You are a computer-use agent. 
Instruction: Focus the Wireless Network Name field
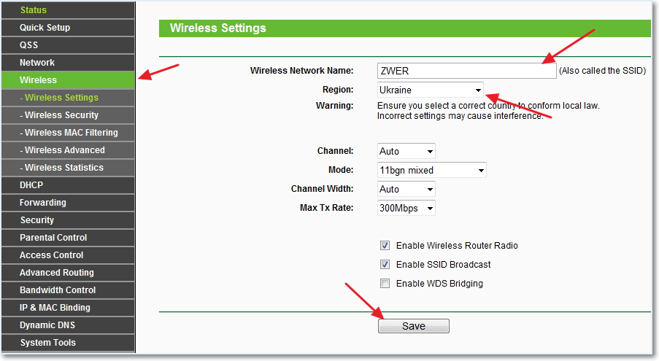[x=466, y=71]
